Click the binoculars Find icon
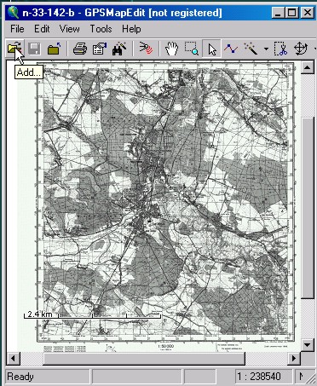Viewport: 317px width, 386px height. pos(119,49)
